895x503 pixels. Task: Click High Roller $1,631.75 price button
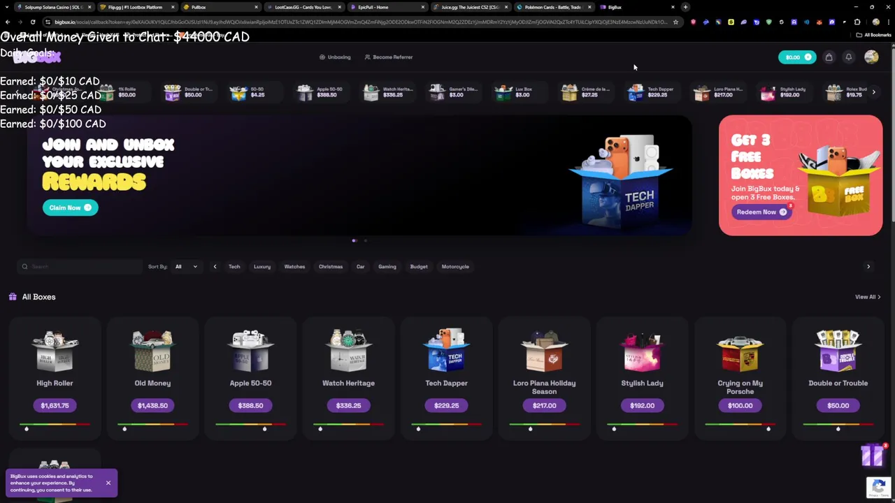(55, 405)
